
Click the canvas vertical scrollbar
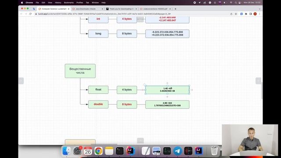[262, 90]
